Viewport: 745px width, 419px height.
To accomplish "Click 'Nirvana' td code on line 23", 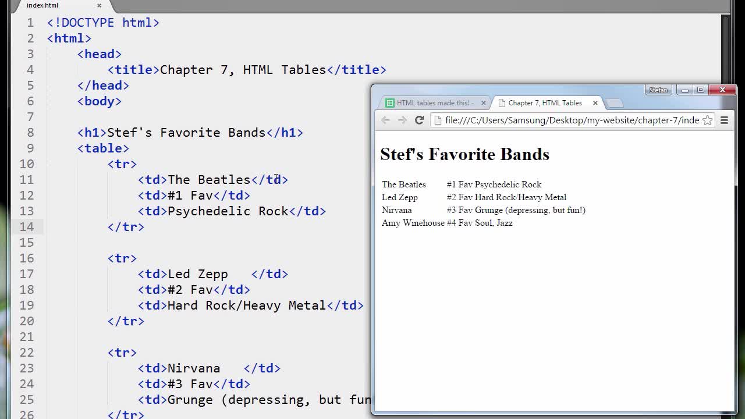I will pos(209,368).
